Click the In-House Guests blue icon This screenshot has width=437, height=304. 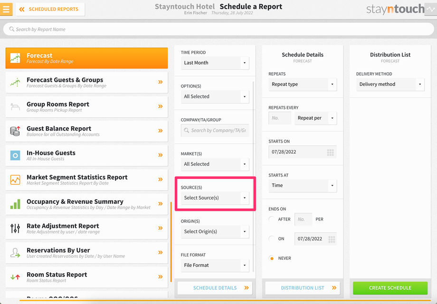coord(15,155)
